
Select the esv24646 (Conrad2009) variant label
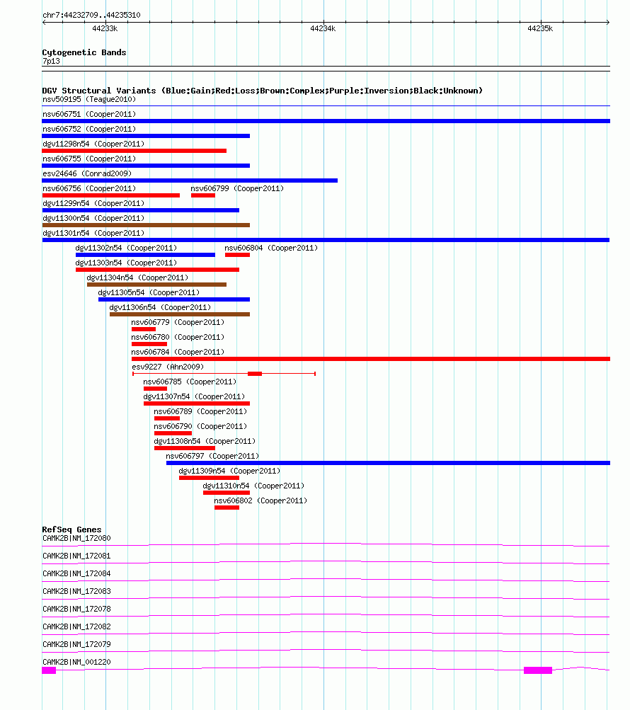[87, 173]
